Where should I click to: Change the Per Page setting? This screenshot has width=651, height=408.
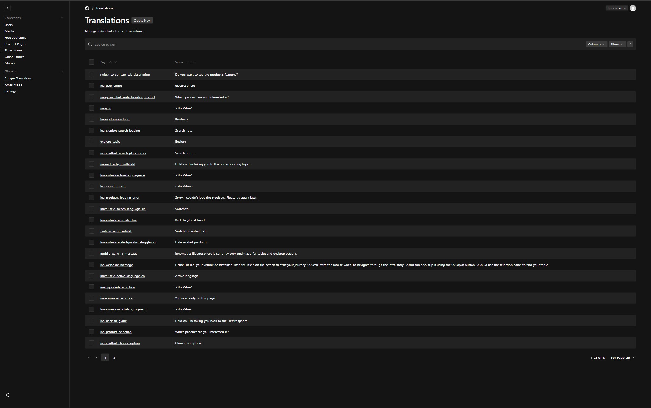pos(623,357)
